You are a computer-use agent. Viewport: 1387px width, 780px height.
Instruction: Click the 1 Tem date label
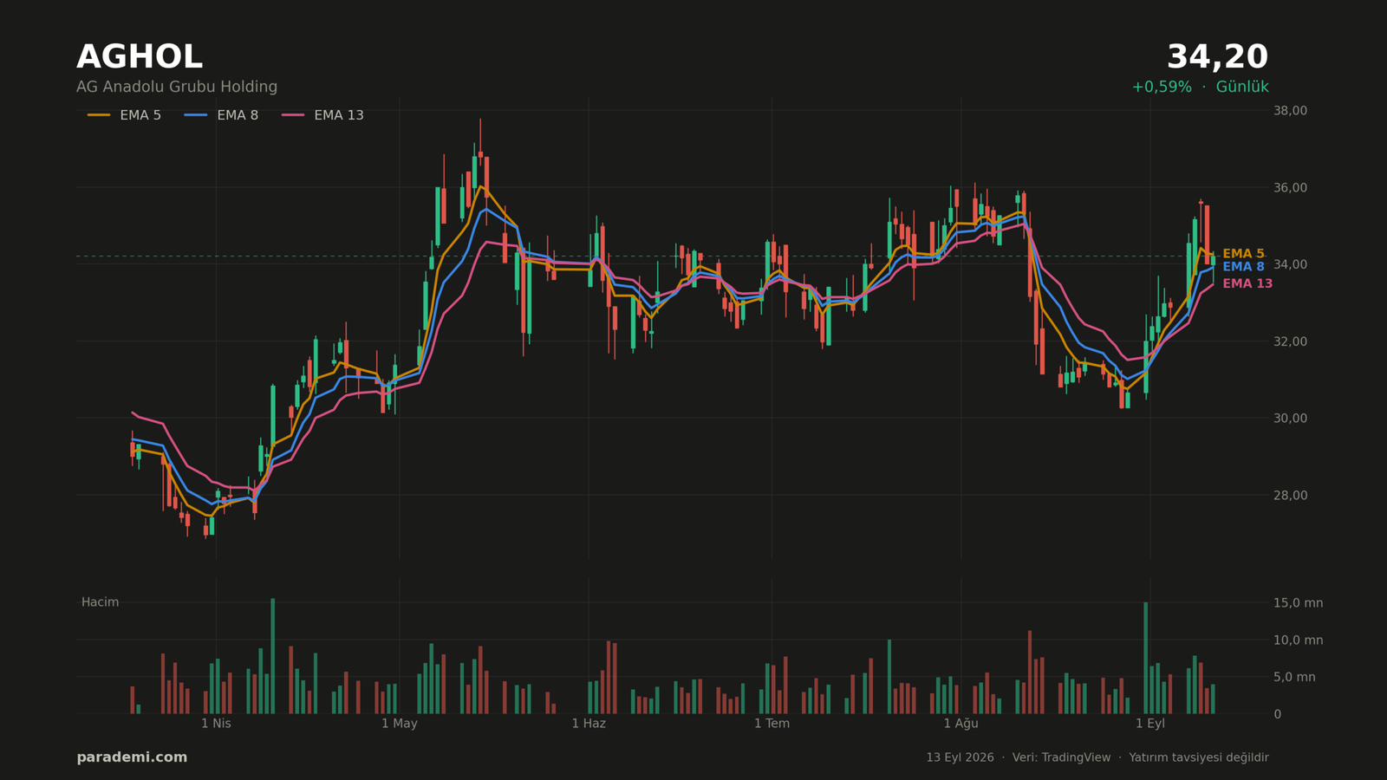coord(772,724)
